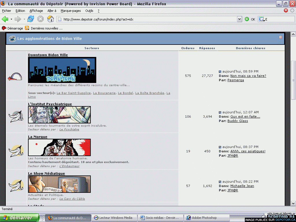Screen dimensions: 296x222
Task: View Buddy Glass profile link
Action: pos(238,121)
